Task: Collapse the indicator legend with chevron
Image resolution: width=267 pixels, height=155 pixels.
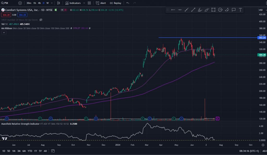Action: tap(4, 33)
